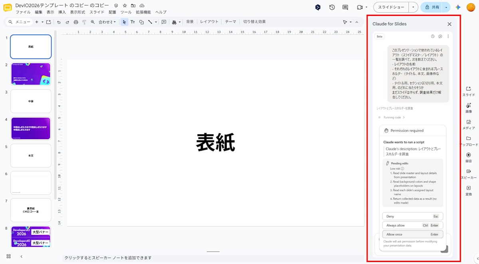The image size is (479, 264).
Task: Check the cloud save status icon
Action: (142, 6)
